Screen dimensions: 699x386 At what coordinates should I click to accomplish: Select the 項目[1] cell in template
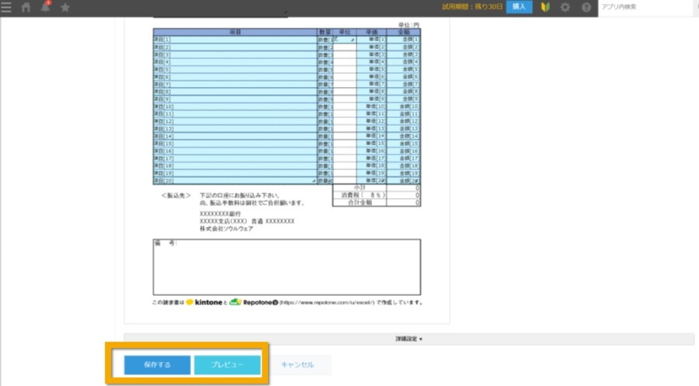(x=235, y=40)
